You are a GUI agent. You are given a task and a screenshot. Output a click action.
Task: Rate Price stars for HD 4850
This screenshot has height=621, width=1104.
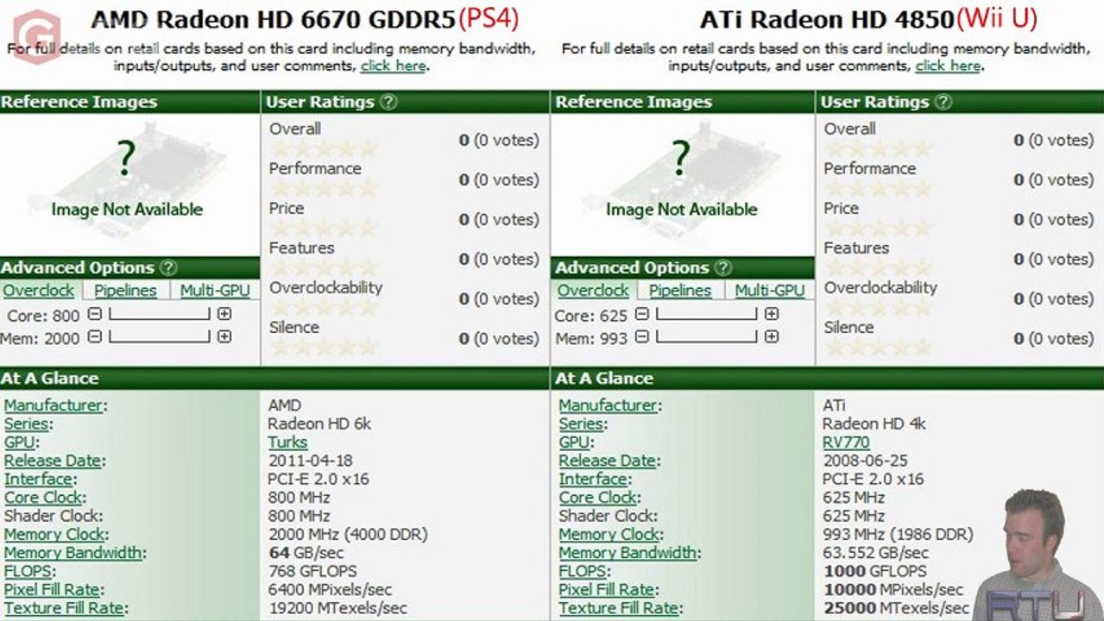point(879,228)
